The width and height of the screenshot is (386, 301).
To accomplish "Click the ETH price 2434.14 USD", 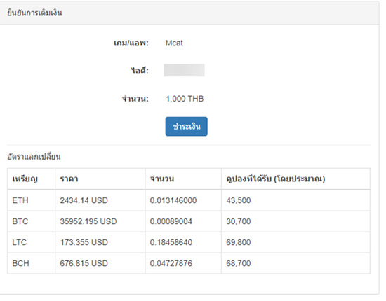I will [84, 200].
